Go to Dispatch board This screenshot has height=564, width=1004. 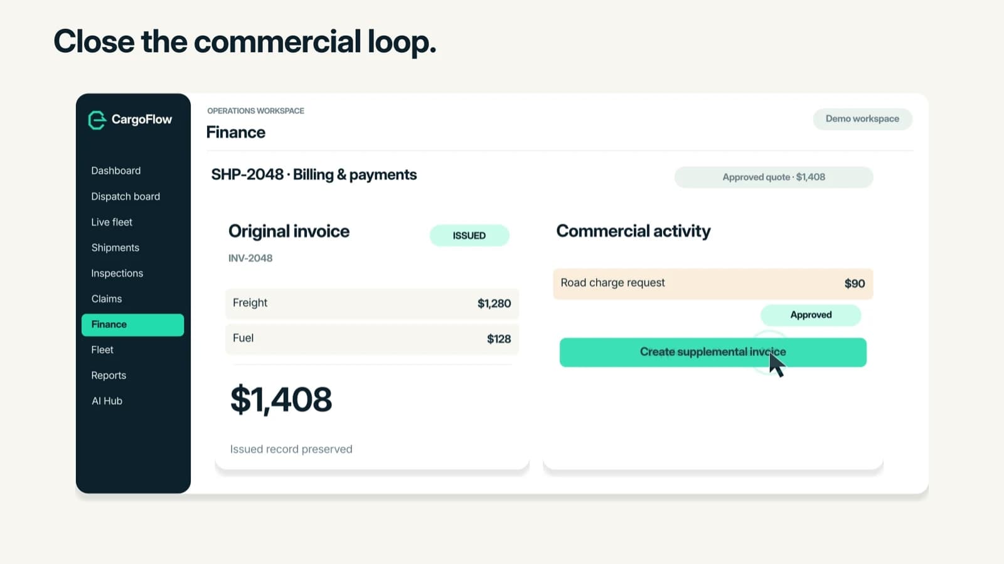[x=125, y=196]
